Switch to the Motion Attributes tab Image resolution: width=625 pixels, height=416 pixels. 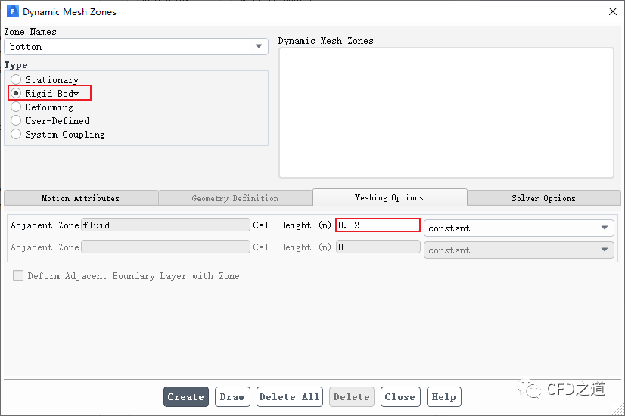(x=81, y=198)
